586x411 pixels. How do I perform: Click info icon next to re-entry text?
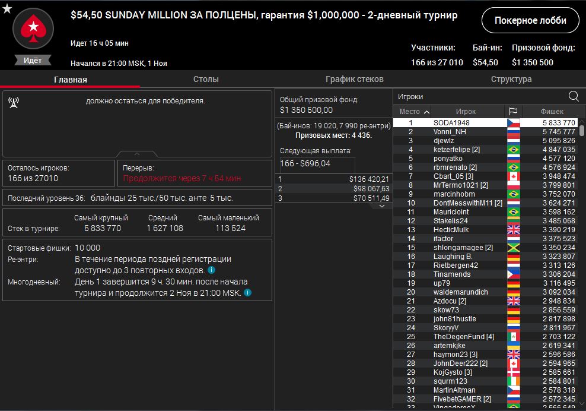[x=211, y=270]
